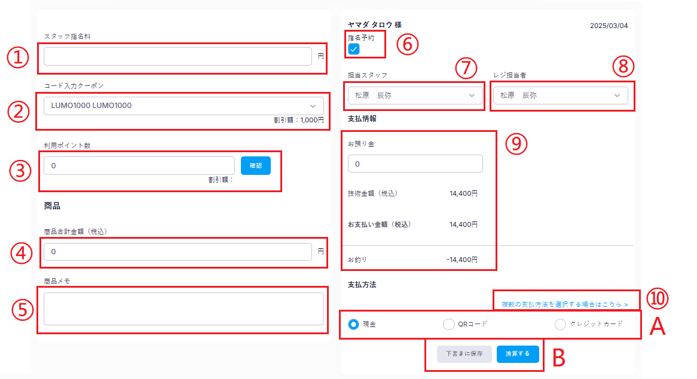Viewport: 697px width, 379px height.
Task: Save as draft with 下書きに保存
Action: (464, 354)
